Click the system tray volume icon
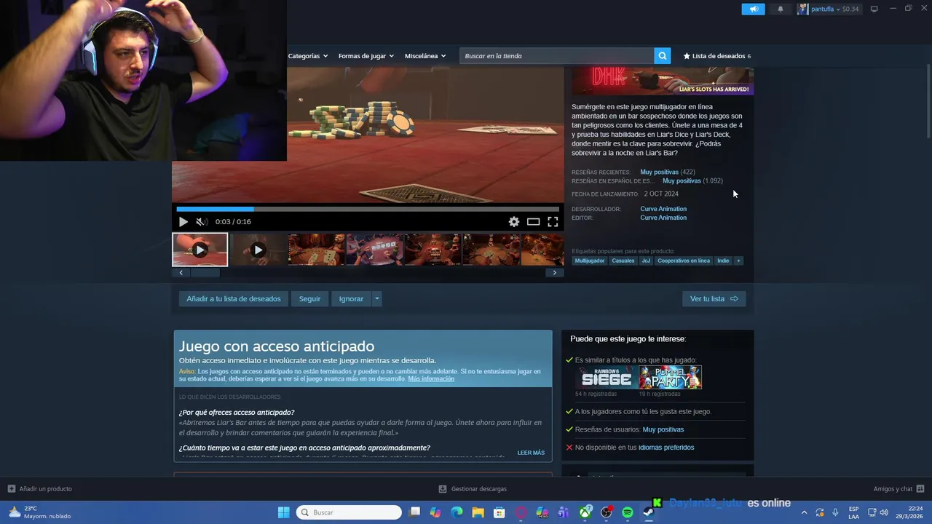Screen dimensions: 932x524 point(884,512)
